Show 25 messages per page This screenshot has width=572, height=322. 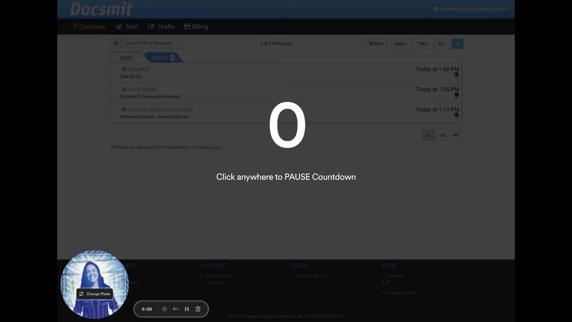pyautogui.click(x=428, y=135)
